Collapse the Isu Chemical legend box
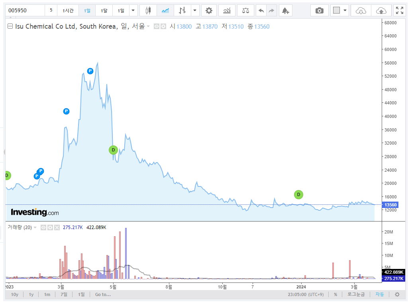The height and width of the screenshot is (302, 408). coord(10,26)
